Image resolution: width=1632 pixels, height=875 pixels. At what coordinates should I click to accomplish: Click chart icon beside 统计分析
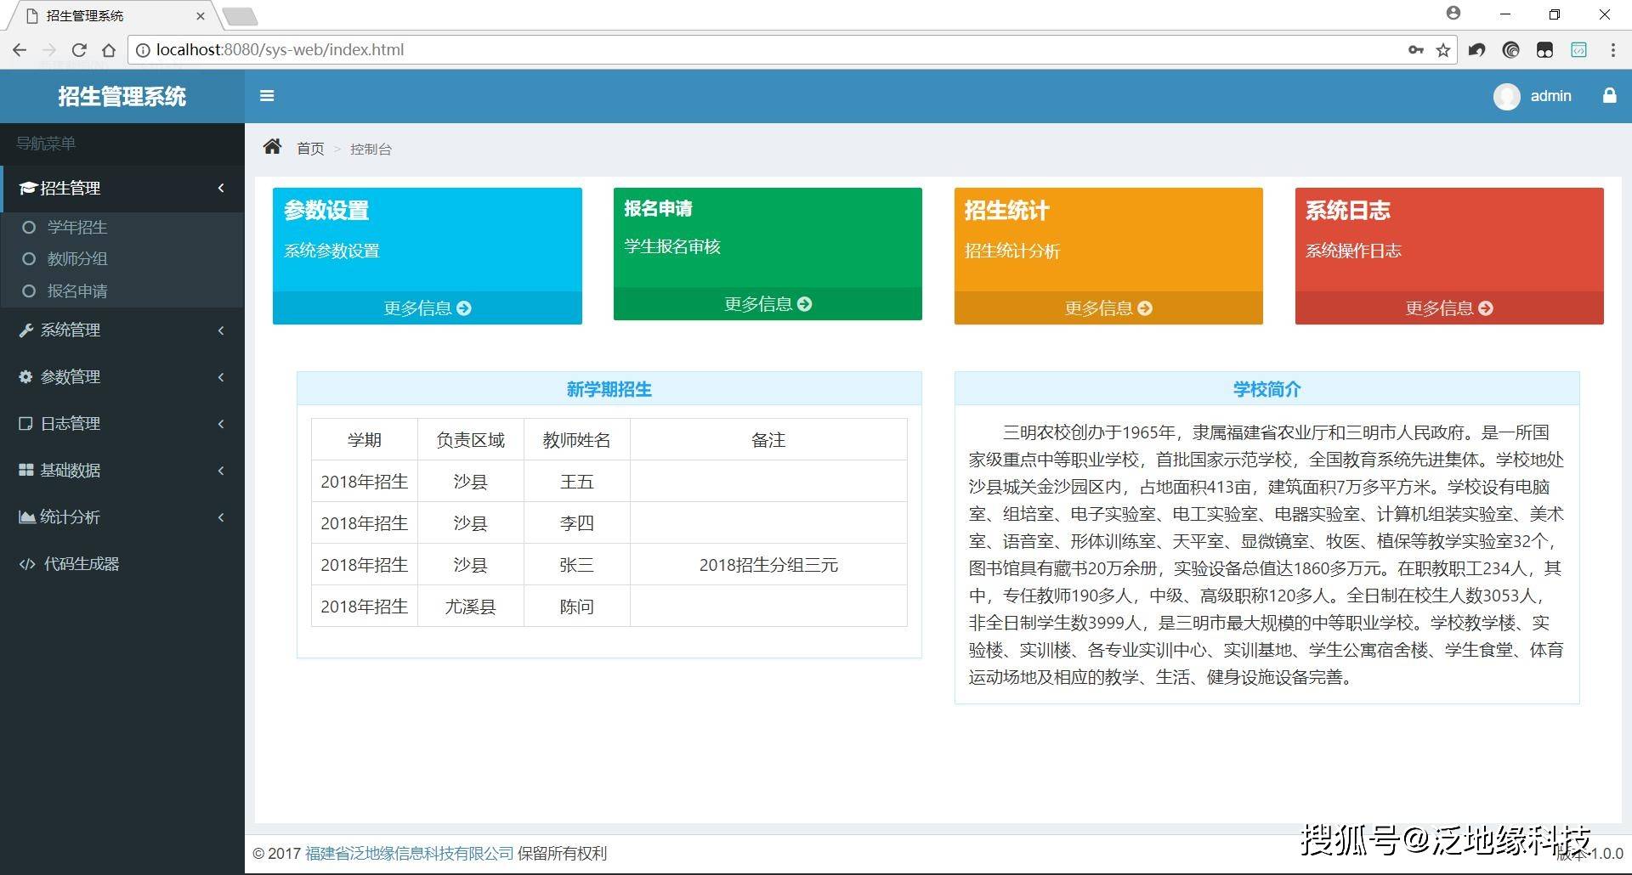(x=27, y=517)
